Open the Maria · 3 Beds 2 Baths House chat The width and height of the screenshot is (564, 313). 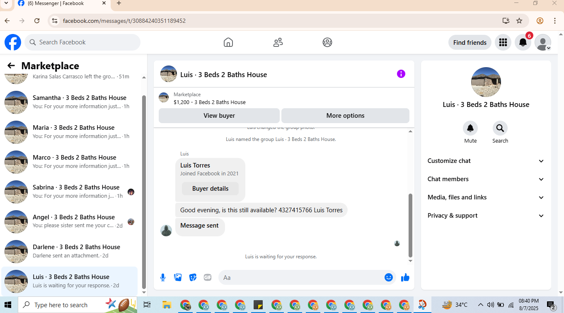pyautogui.click(x=70, y=132)
